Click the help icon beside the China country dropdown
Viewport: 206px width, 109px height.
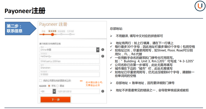(x=103, y=50)
